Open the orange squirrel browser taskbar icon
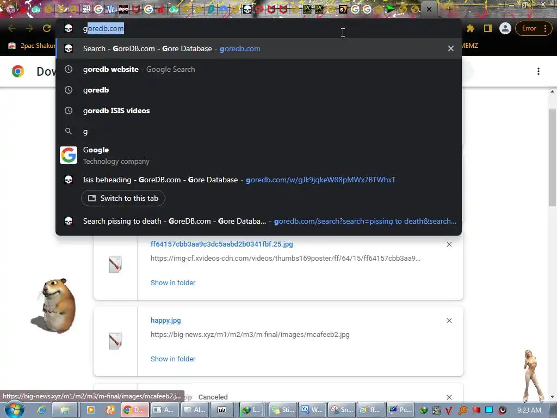The image size is (557, 418). click(x=110, y=410)
